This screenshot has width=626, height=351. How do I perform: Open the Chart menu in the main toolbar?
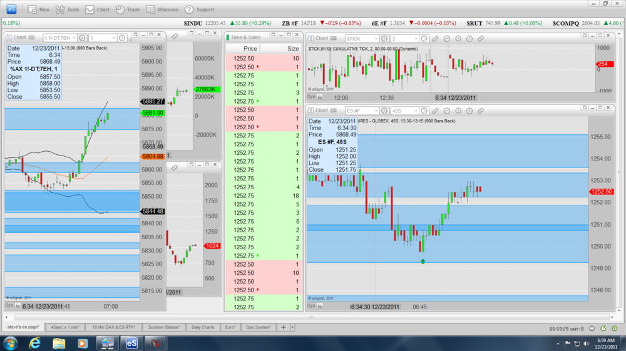[97, 9]
